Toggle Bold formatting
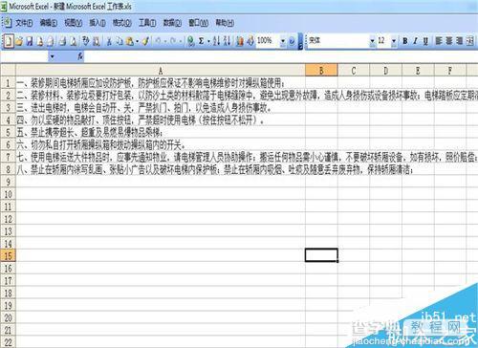478x348 pixels. point(405,41)
